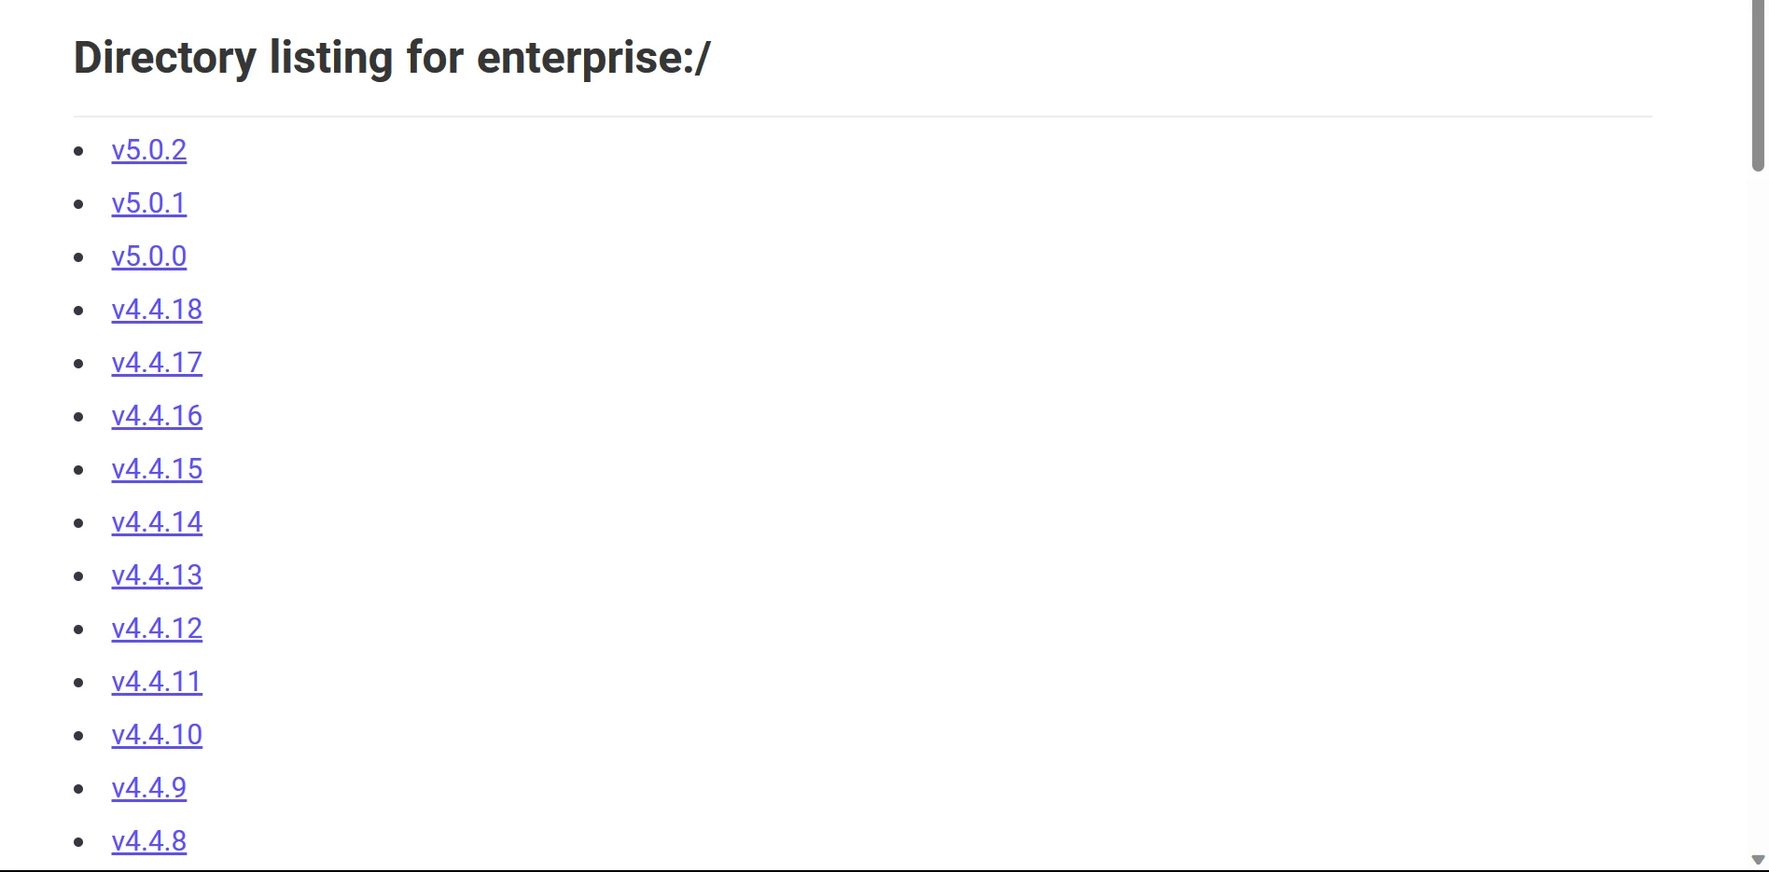This screenshot has height=872, width=1769.
Task: Open the v4.4.9 directory link
Action: [x=149, y=788]
